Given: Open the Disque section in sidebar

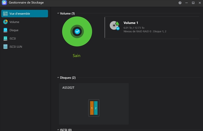Looking at the screenshot, I should pyautogui.click(x=14, y=30).
